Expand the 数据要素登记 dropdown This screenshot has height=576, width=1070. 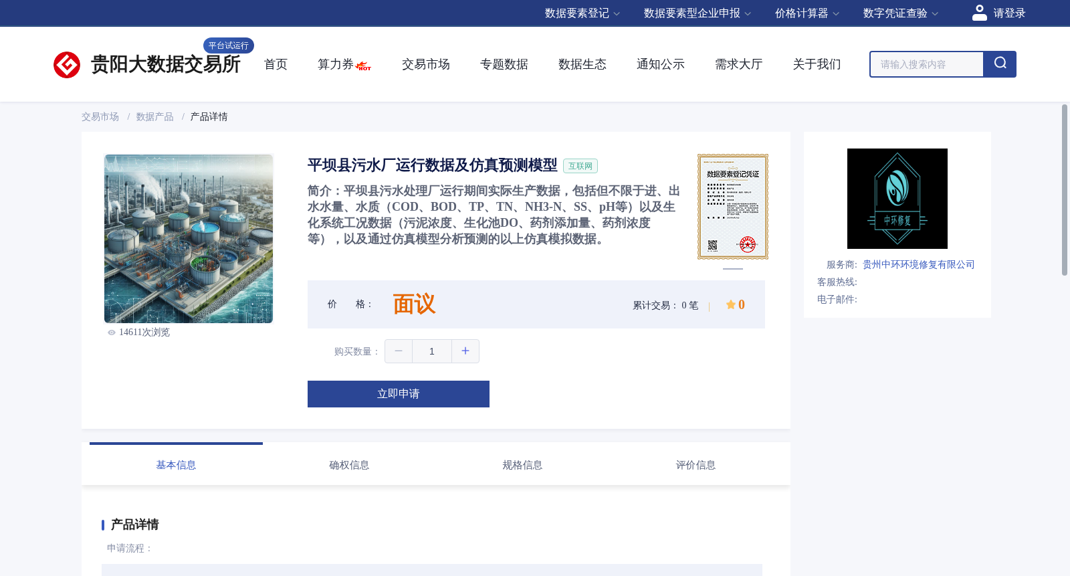pyautogui.click(x=582, y=13)
